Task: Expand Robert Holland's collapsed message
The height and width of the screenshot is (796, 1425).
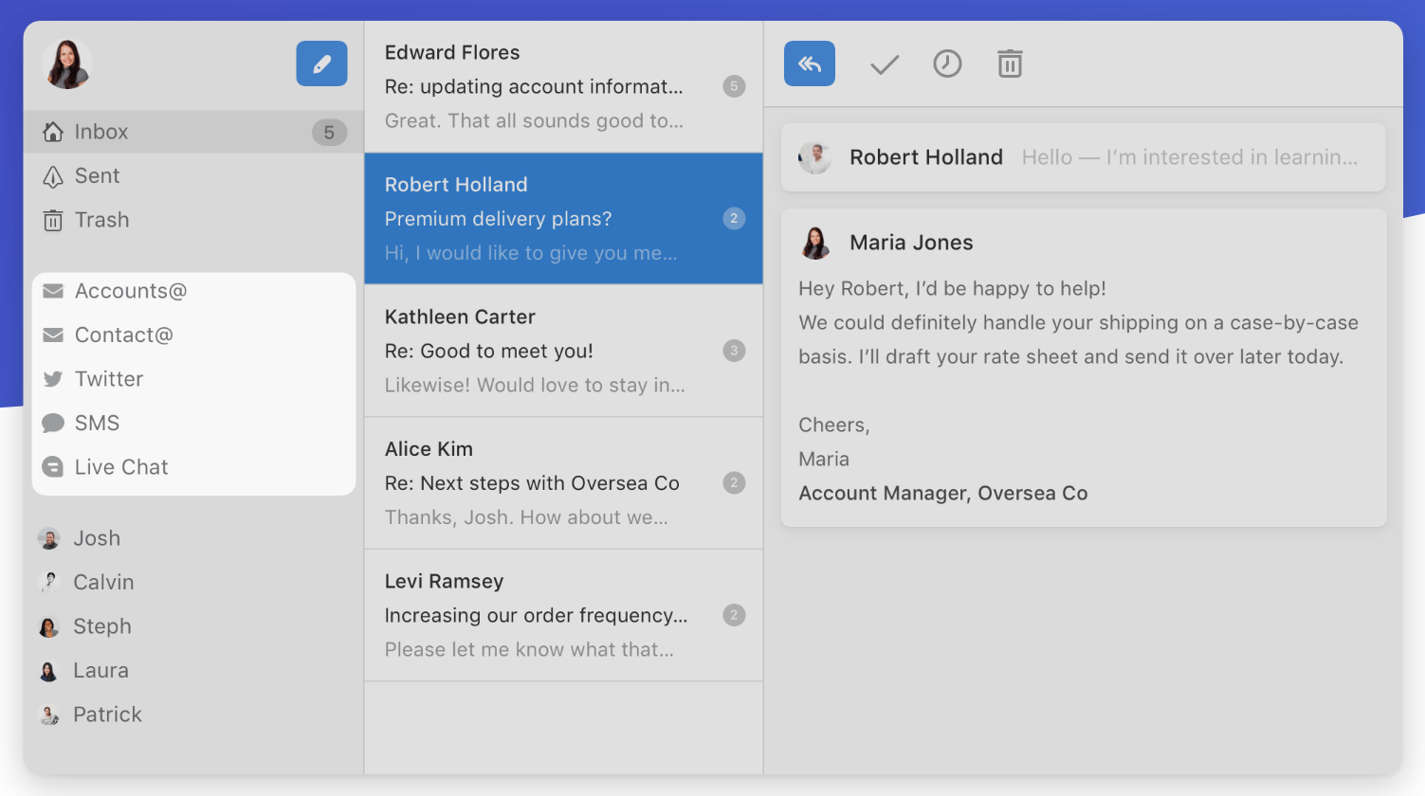Action: [1083, 157]
